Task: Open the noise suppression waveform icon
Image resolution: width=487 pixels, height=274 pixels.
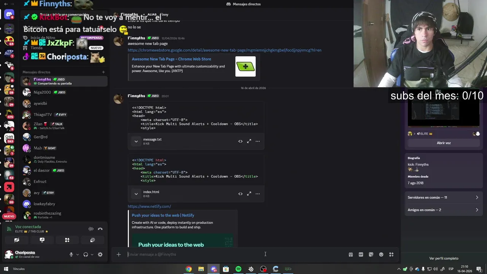Action: click(x=91, y=229)
